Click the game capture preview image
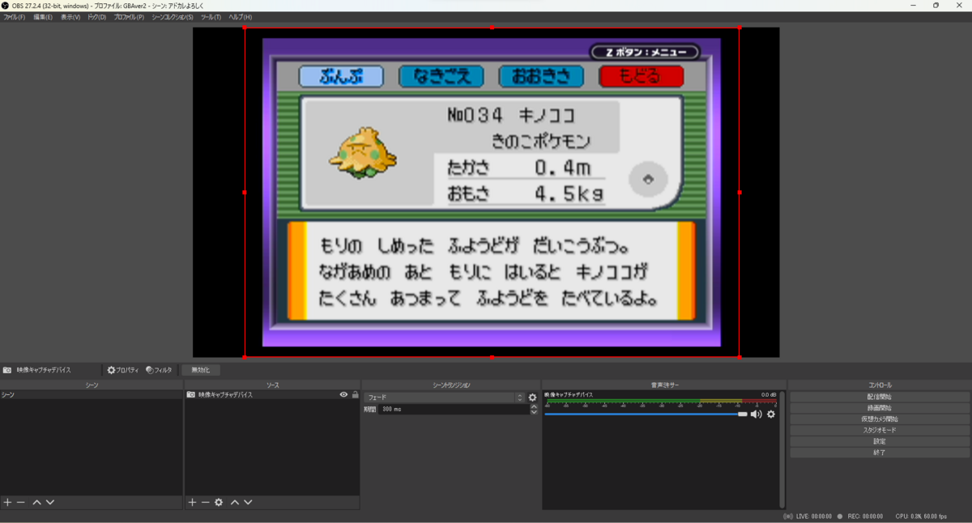Screen dimensions: 972x523 pos(492,193)
